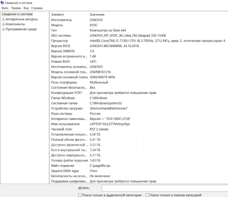Select Программная среда tree item label
This screenshot has width=228, height=197.
pyautogui.click(x=21, y=29)
